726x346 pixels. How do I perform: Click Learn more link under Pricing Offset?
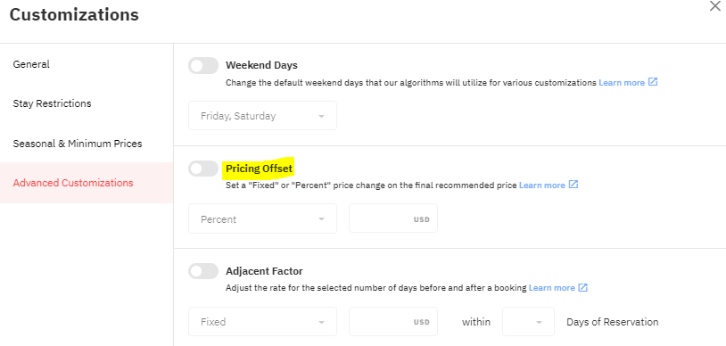pos(541,185)
